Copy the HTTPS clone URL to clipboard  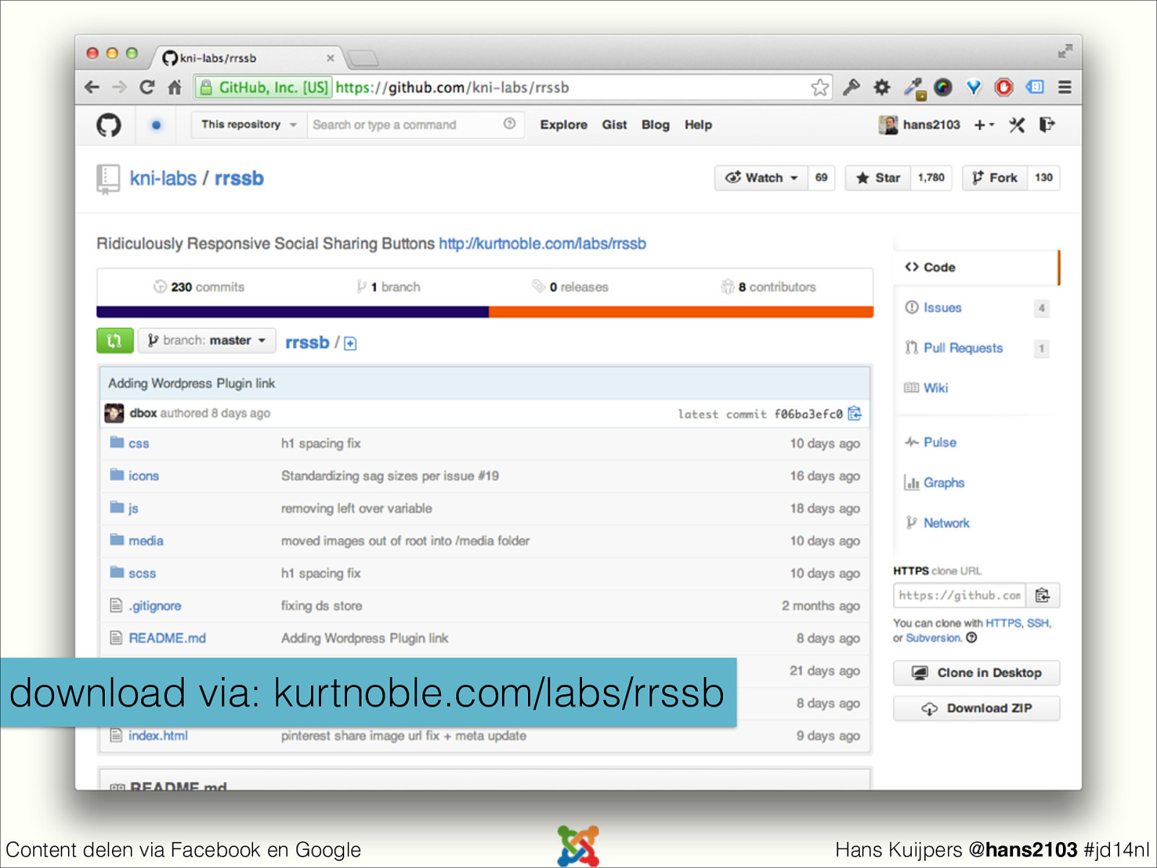coord(1042,595)
